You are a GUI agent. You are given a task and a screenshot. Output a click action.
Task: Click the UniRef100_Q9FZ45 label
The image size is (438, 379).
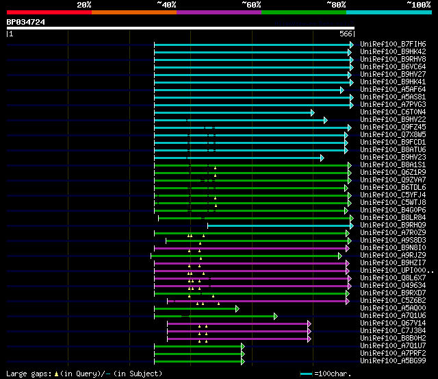pos(393,127)
